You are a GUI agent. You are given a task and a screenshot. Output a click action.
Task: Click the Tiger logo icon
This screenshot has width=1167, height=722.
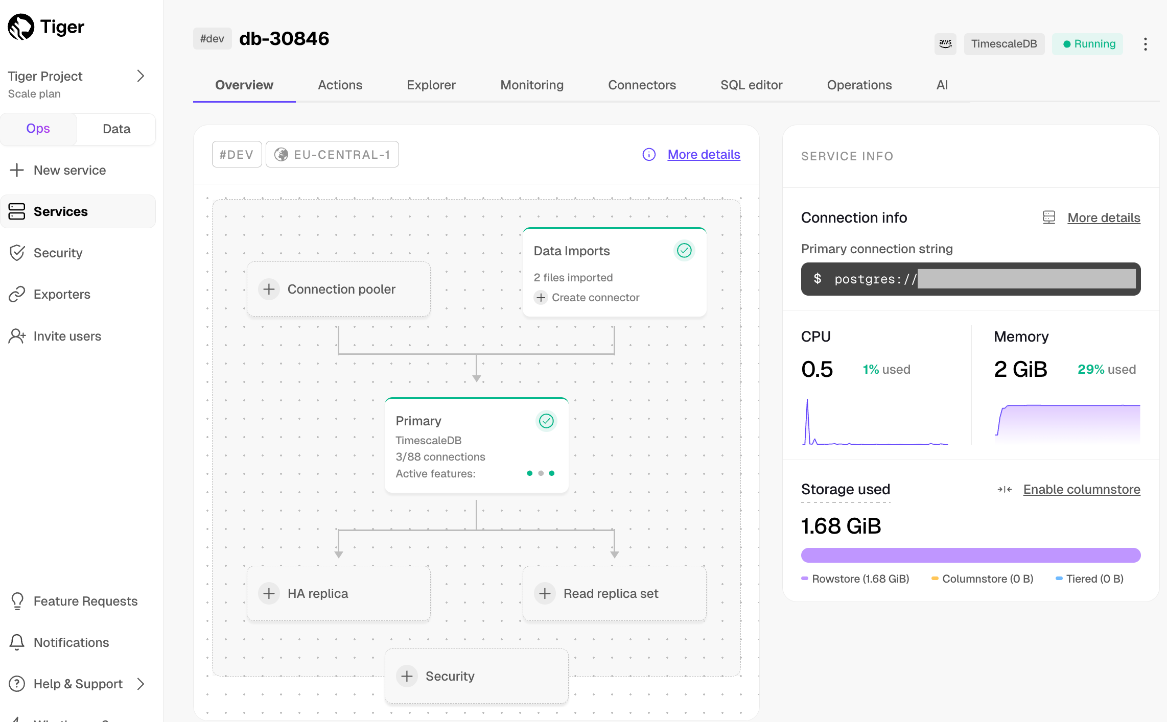click(x=21, y=27)
